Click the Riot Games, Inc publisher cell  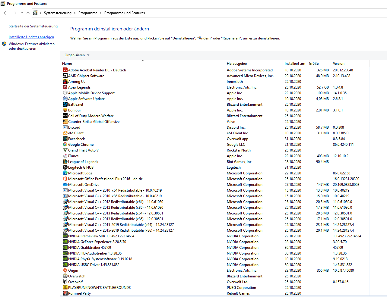click(239, 161)
